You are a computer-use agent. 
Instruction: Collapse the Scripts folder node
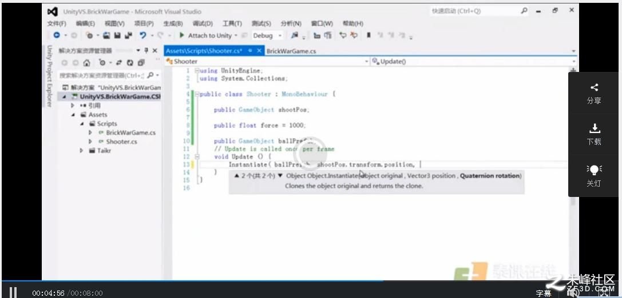click(x=82, y=124)
